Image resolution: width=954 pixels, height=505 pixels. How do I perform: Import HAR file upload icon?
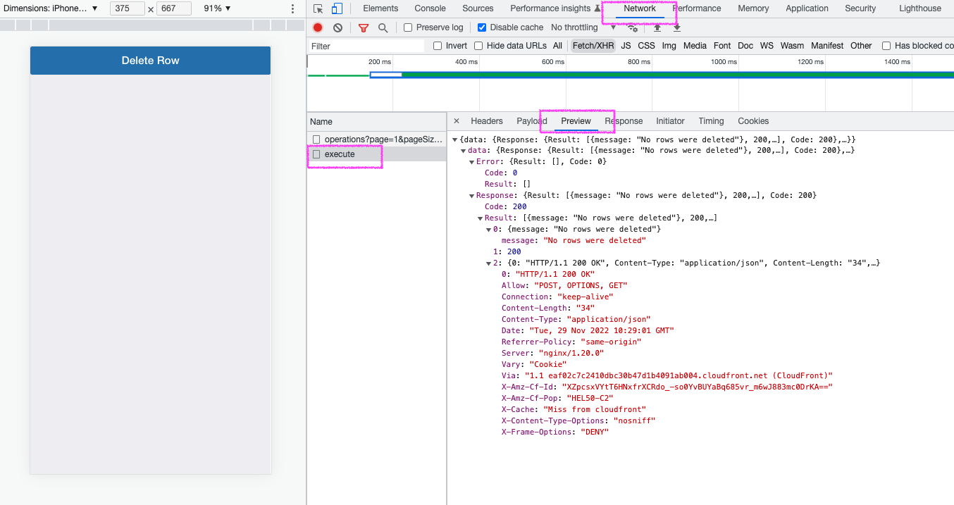(x=657, y=27)
